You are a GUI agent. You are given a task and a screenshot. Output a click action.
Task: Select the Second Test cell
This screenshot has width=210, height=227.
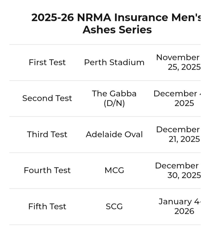pos(47,98)
